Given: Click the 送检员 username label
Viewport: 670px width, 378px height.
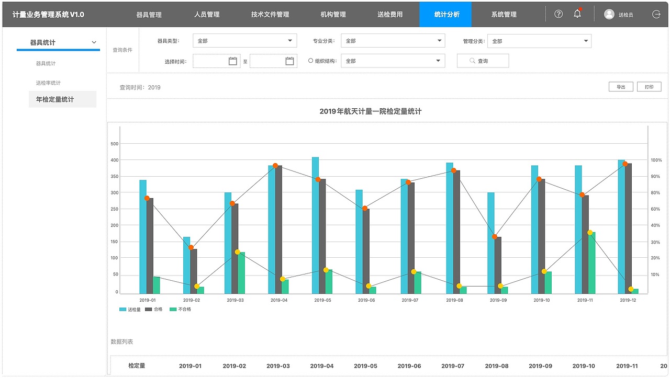Looking at the screenshot, I should coord(626,15).
